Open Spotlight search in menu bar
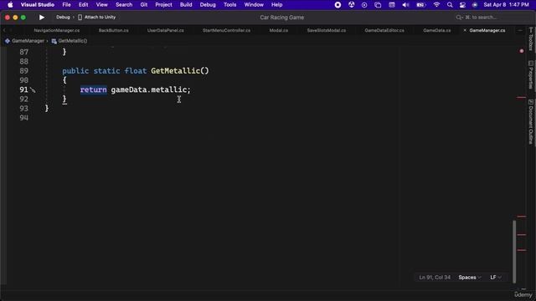536x301 pixels. [450, 5]
